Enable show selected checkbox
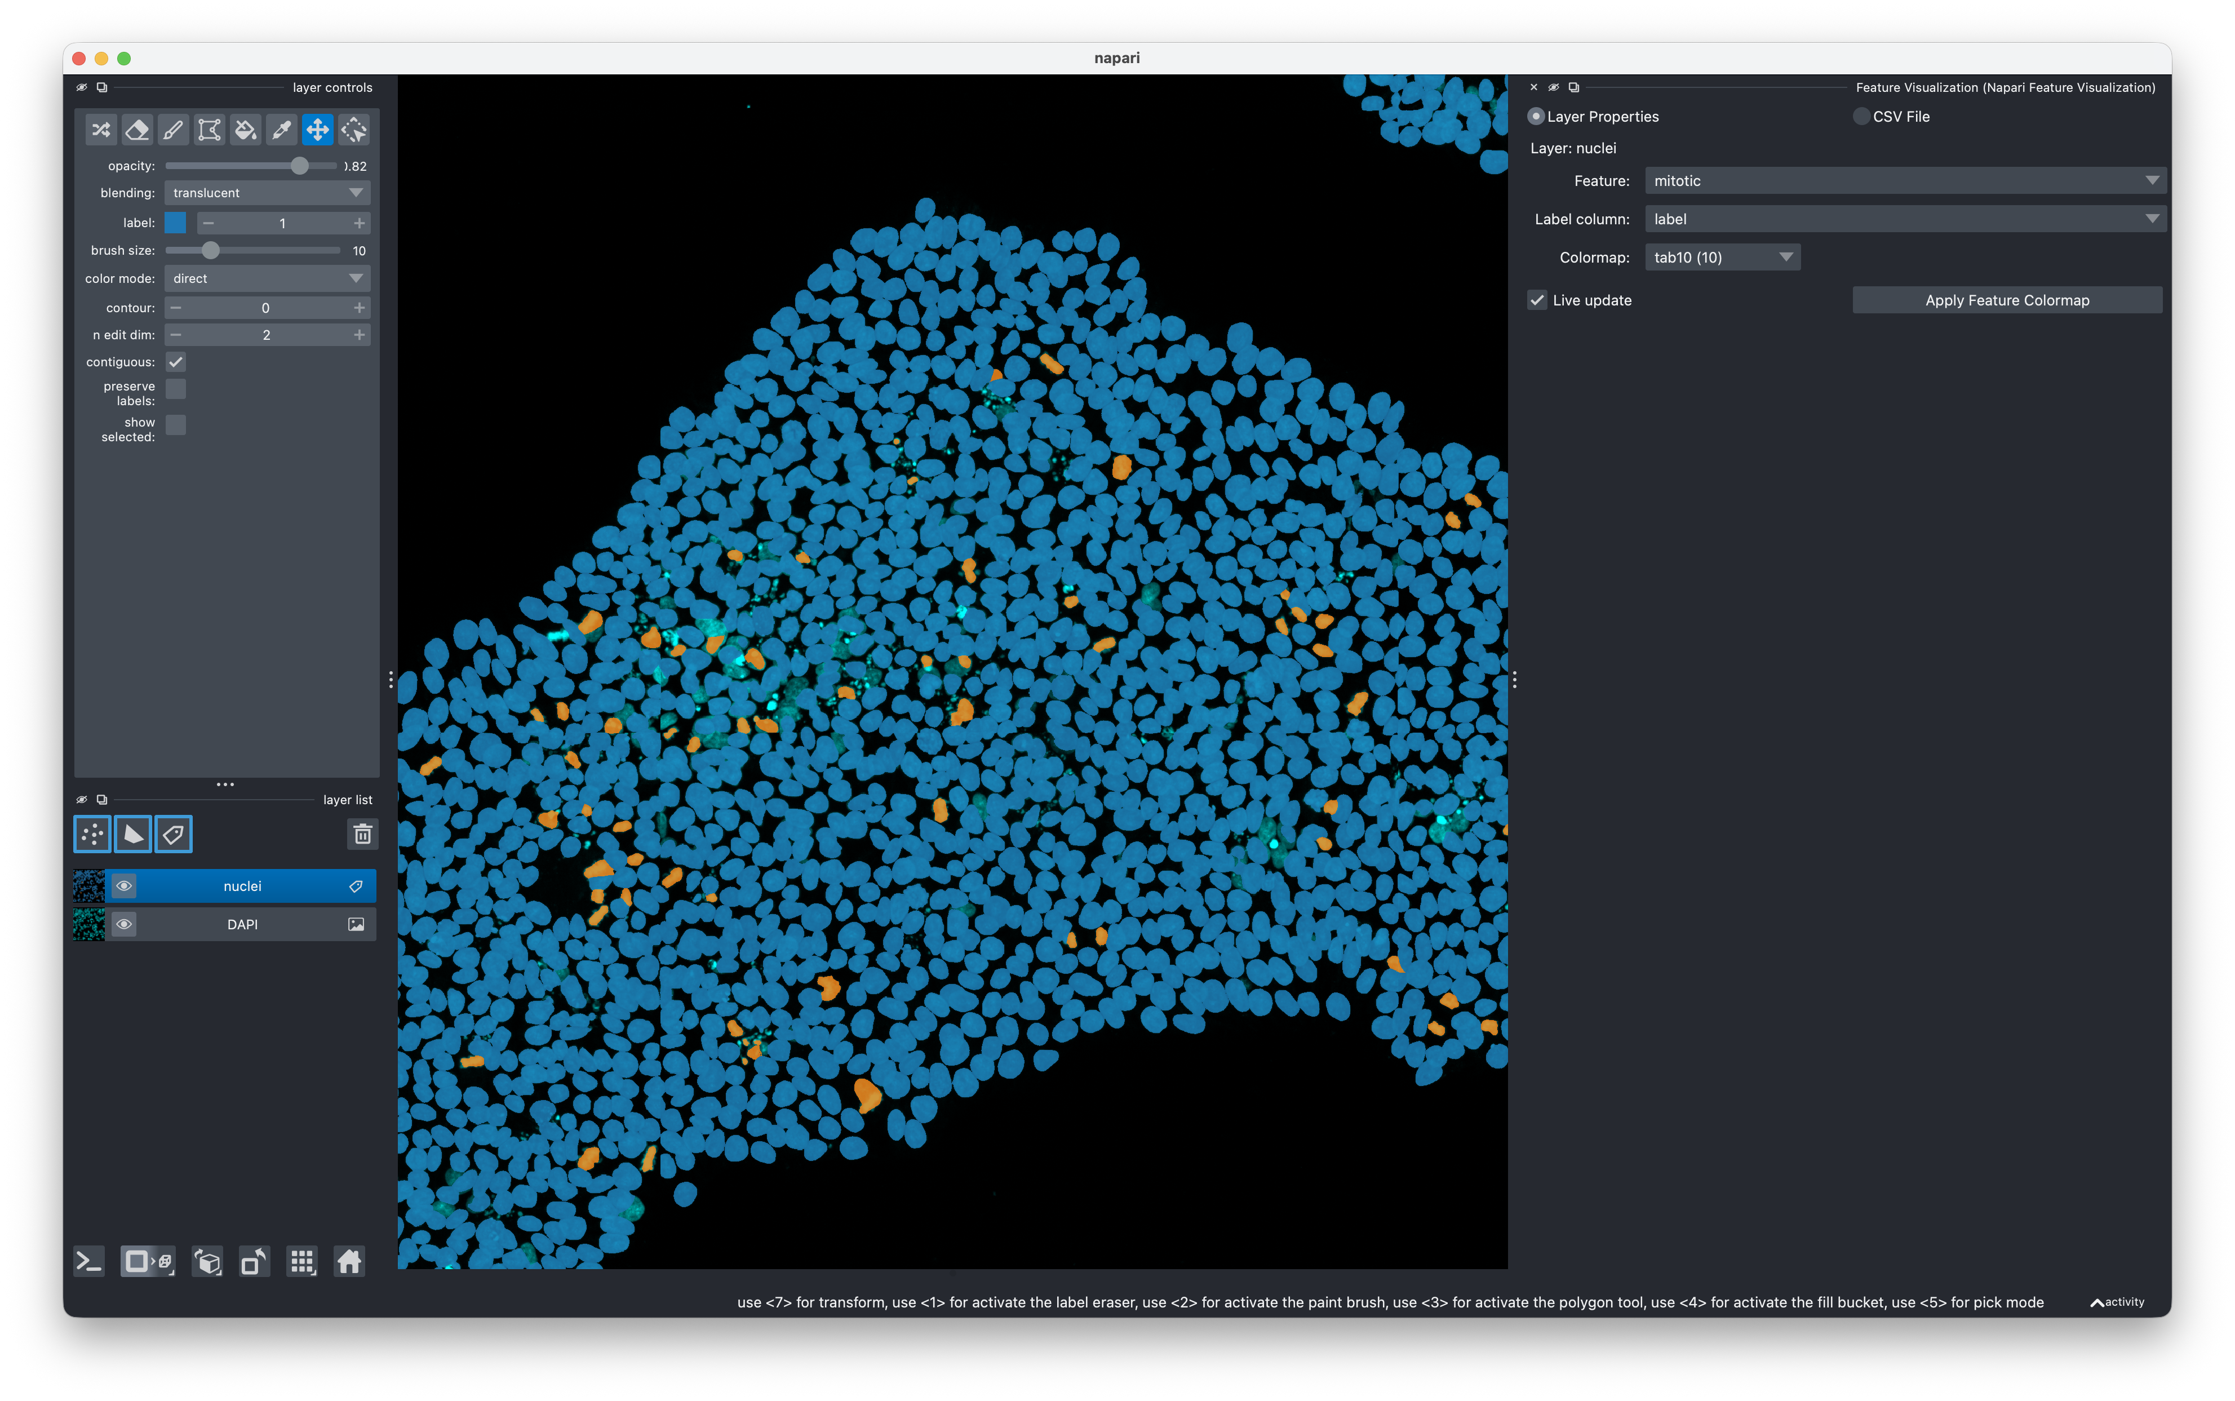2235x1401 pixels. [175, 425]
